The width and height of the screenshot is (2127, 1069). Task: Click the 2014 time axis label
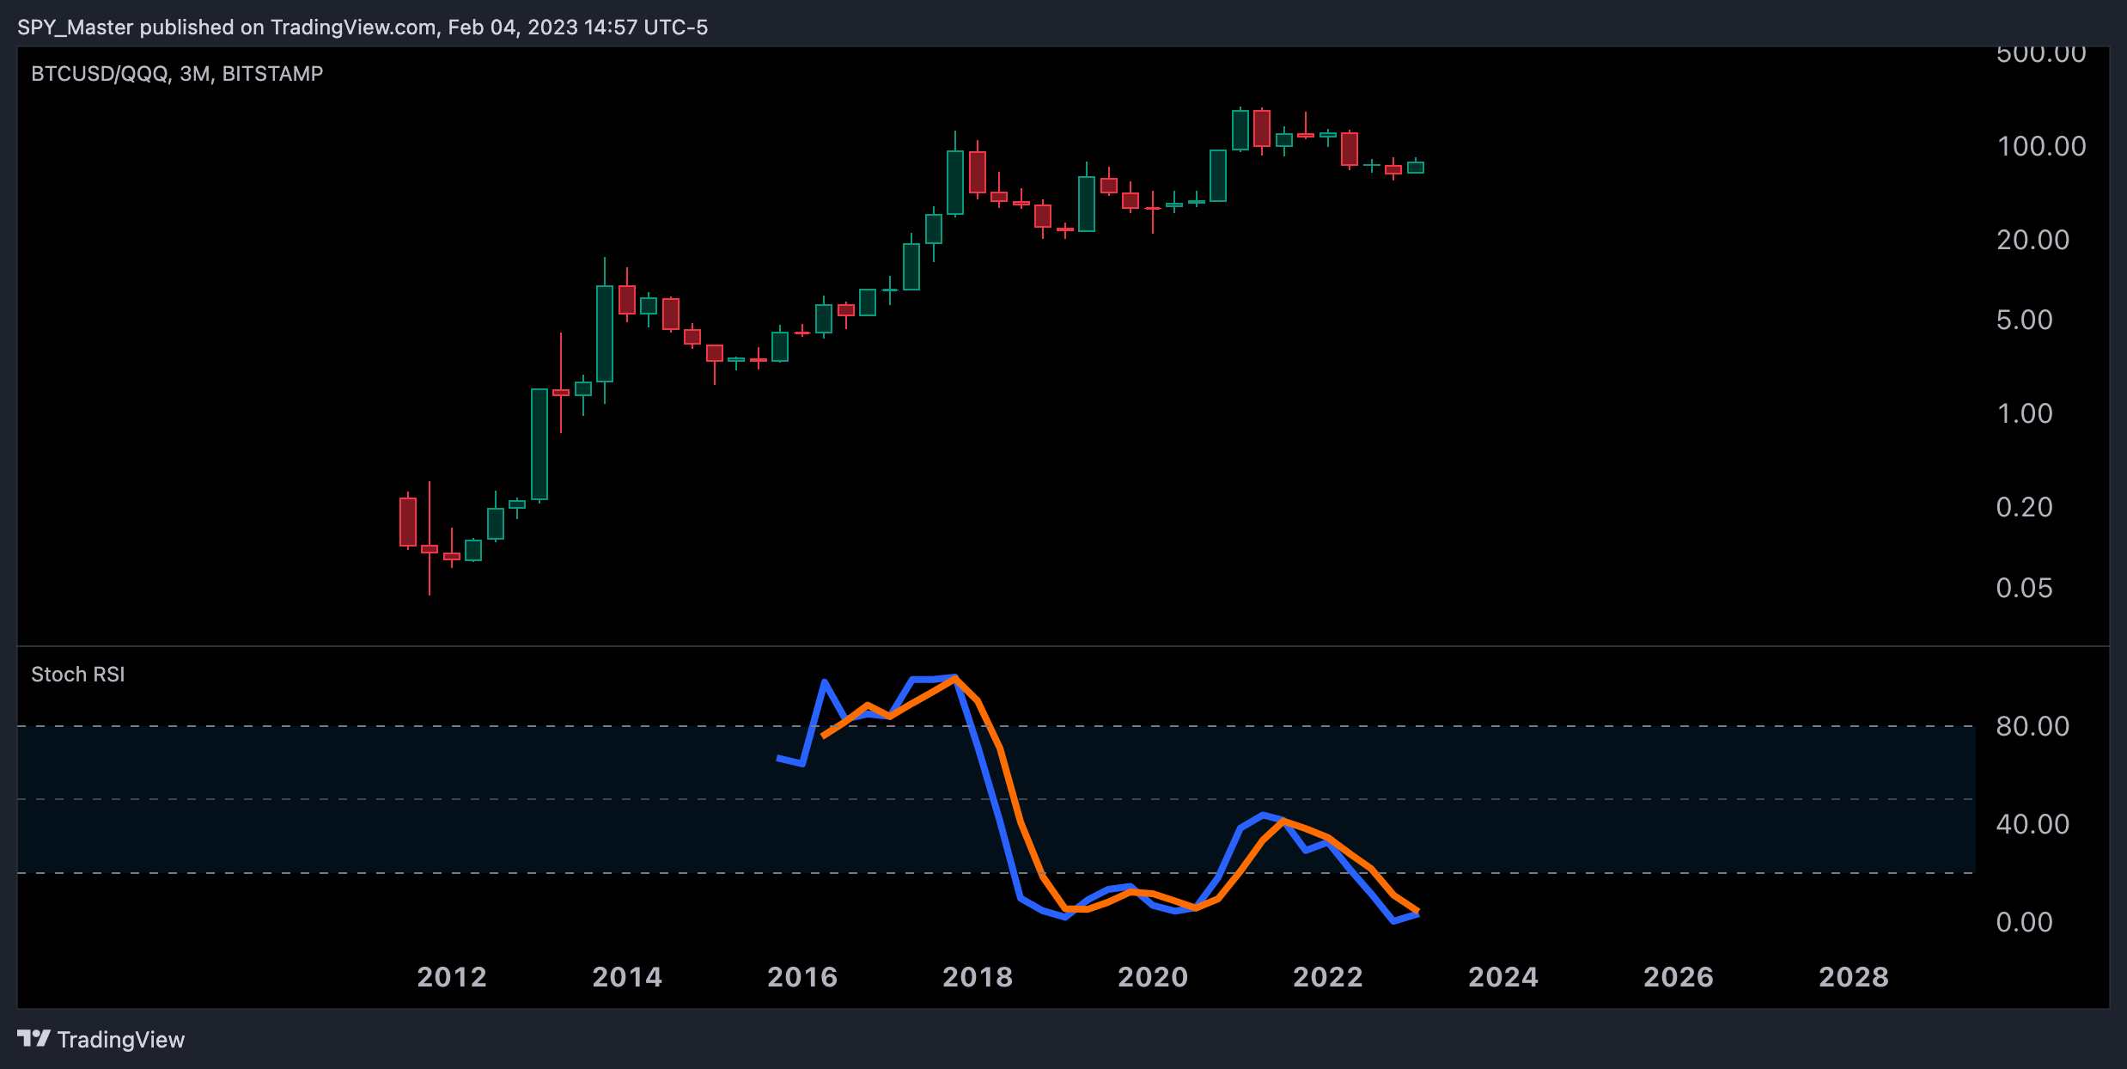click(x=627, y=977)
